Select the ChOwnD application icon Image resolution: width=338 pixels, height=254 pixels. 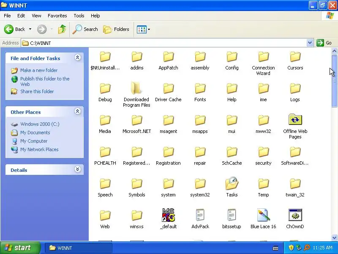click(295, 215)
